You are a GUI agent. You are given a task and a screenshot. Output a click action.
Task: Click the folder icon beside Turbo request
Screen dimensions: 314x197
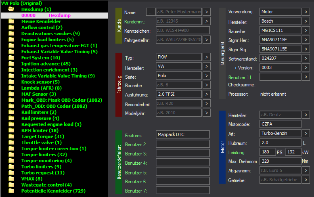[x=11, y=173]
